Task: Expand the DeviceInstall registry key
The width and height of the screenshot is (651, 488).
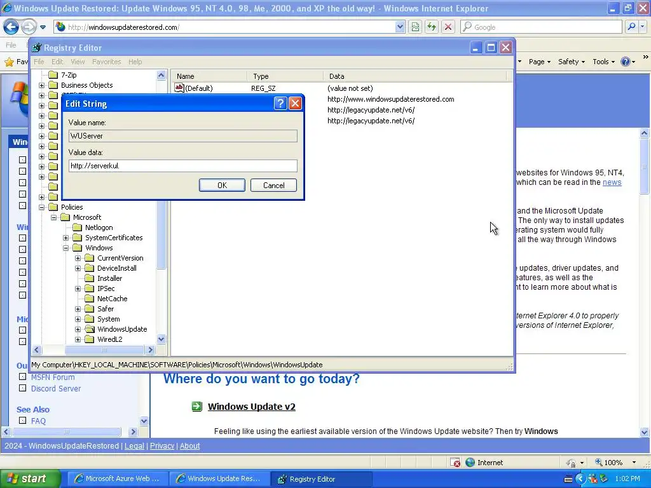Action: 78,269
